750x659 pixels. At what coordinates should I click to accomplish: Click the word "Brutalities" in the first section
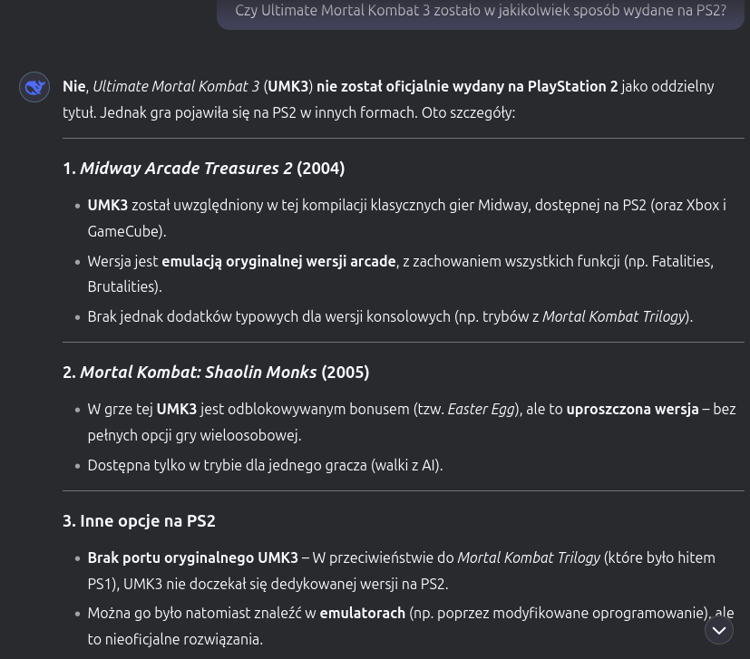(x=123, y=287)
